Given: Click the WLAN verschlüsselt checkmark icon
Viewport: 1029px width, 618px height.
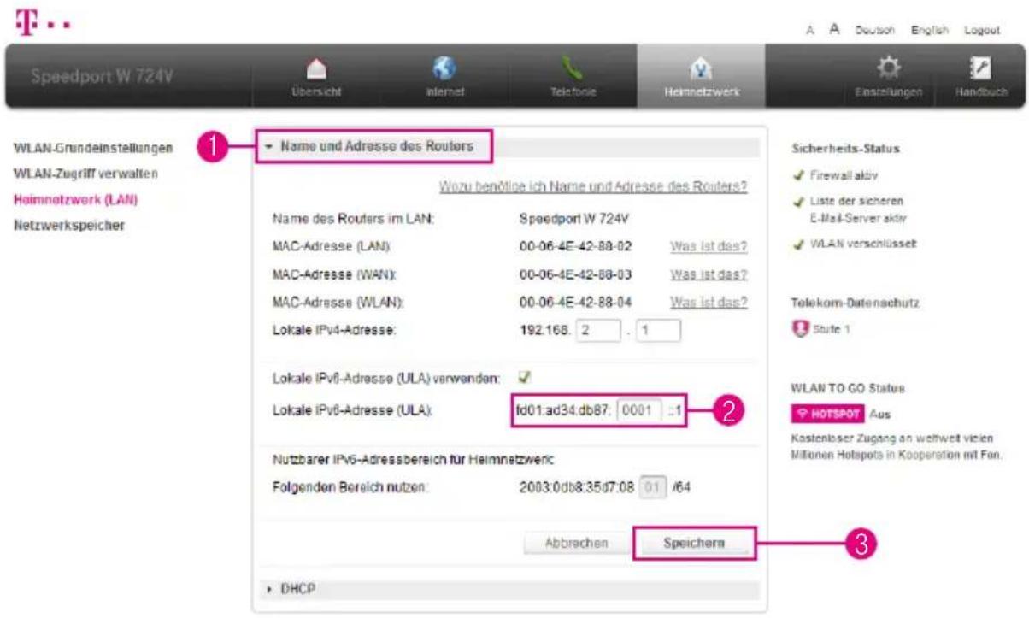Looking at the screenshot, I should (x=800, y=244).
